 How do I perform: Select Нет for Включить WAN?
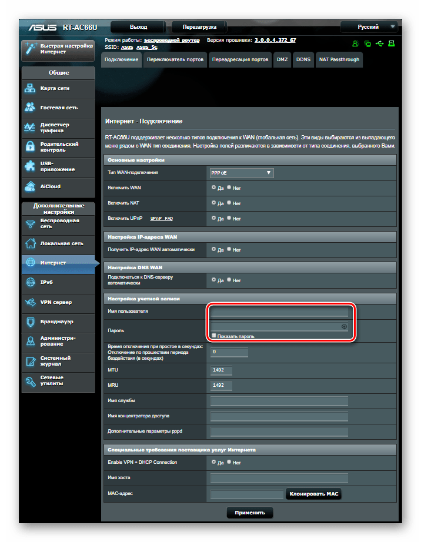[x=229, y=188]
